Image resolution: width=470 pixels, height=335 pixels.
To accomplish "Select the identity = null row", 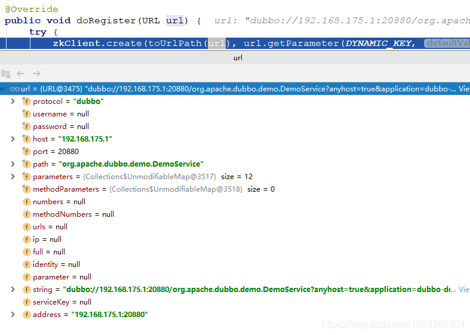I will point(235,265).
